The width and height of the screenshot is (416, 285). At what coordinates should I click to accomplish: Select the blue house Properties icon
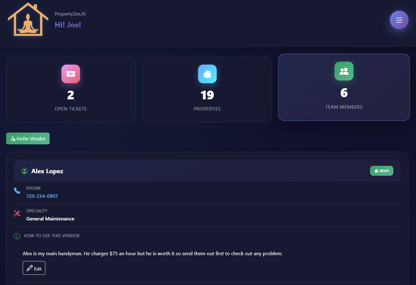207,74
